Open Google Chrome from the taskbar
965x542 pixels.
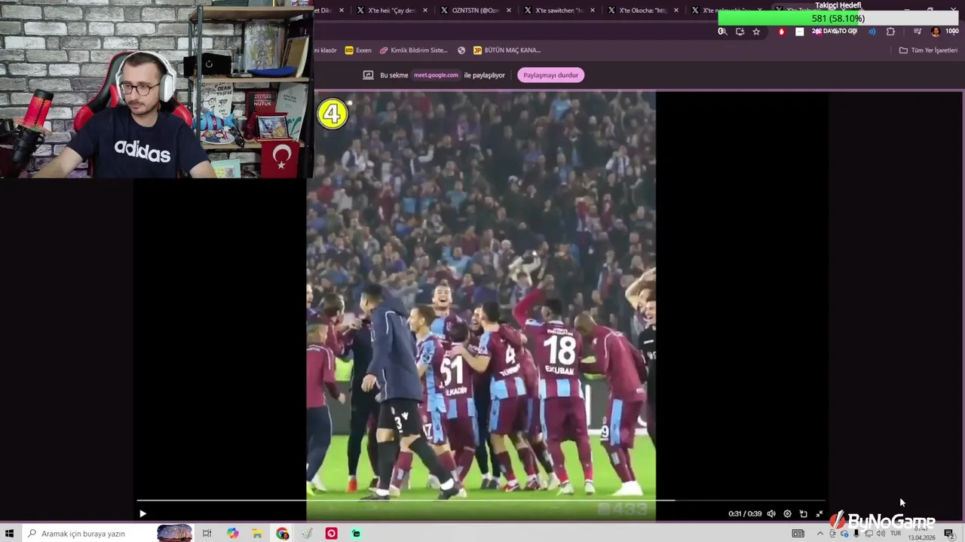pos(282,534)
